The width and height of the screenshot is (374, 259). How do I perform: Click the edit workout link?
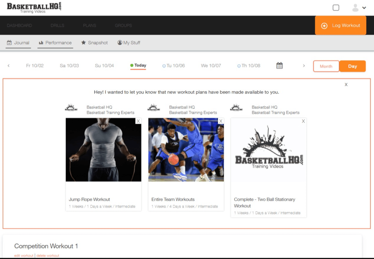[23, 255]
